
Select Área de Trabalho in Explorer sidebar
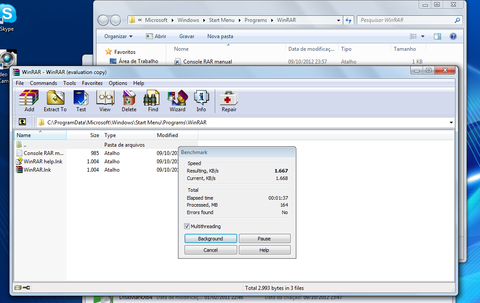coord(139,61)
